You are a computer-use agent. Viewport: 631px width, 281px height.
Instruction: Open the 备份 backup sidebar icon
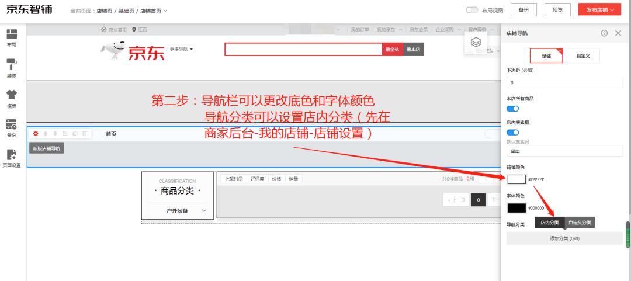pyautogui.click(x=12, y=128)
